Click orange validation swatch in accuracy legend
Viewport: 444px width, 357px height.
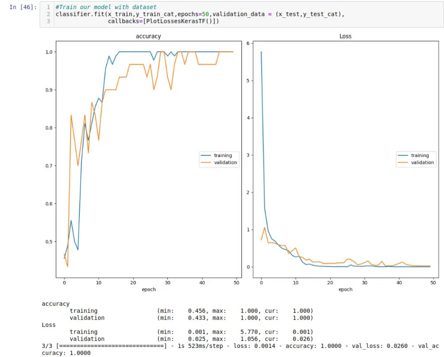click(206, 163)
